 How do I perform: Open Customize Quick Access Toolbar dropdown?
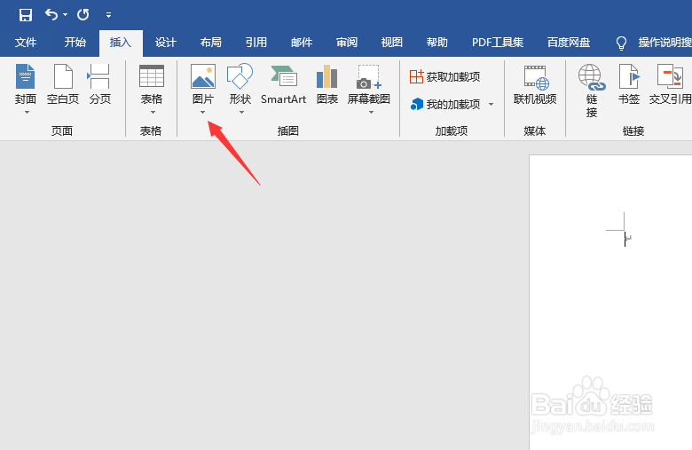[x=108, y=15]
